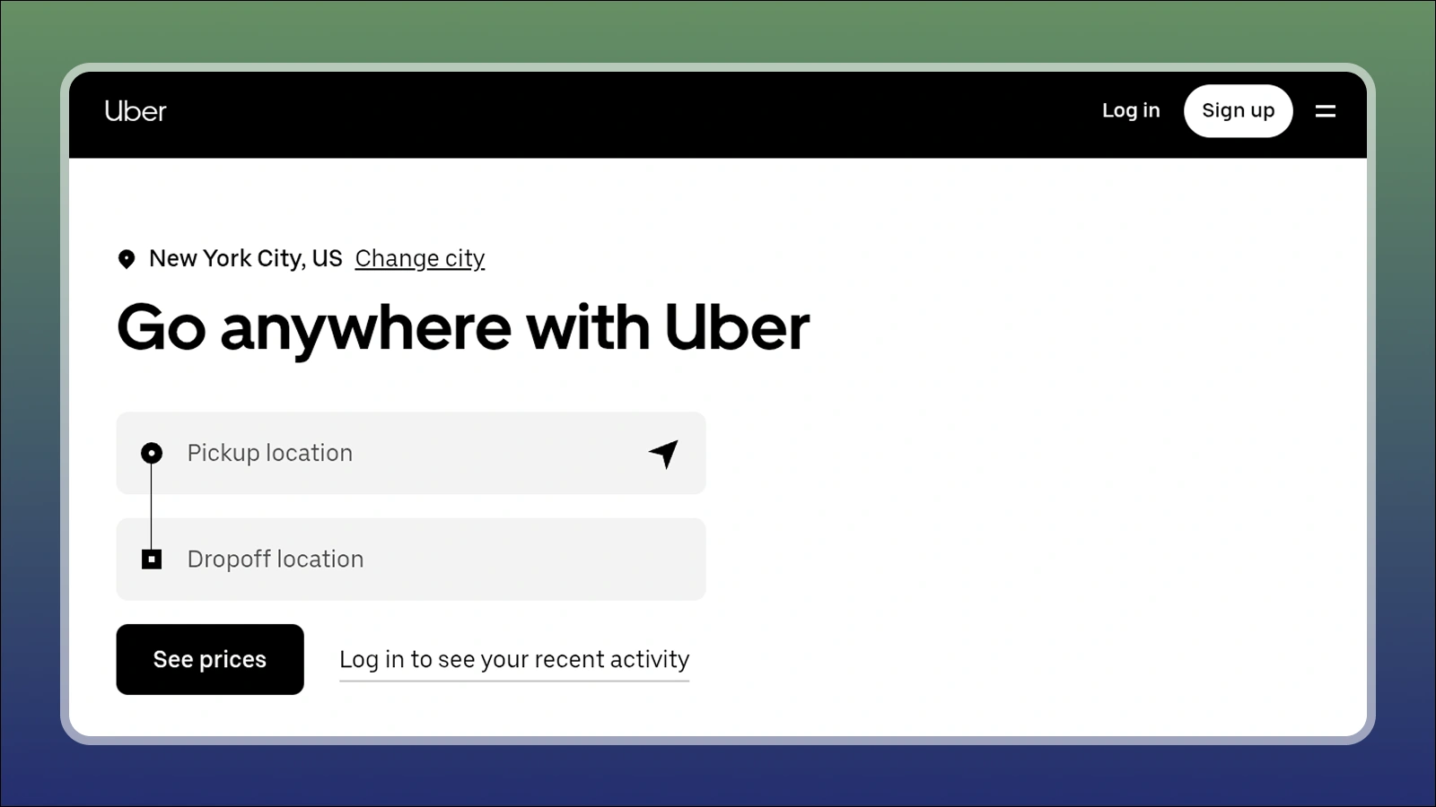Click the current-location arrow icon

tap(664, 454)
